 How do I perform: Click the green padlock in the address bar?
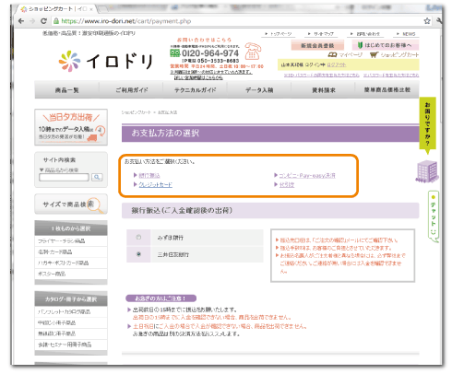[56, 21]
